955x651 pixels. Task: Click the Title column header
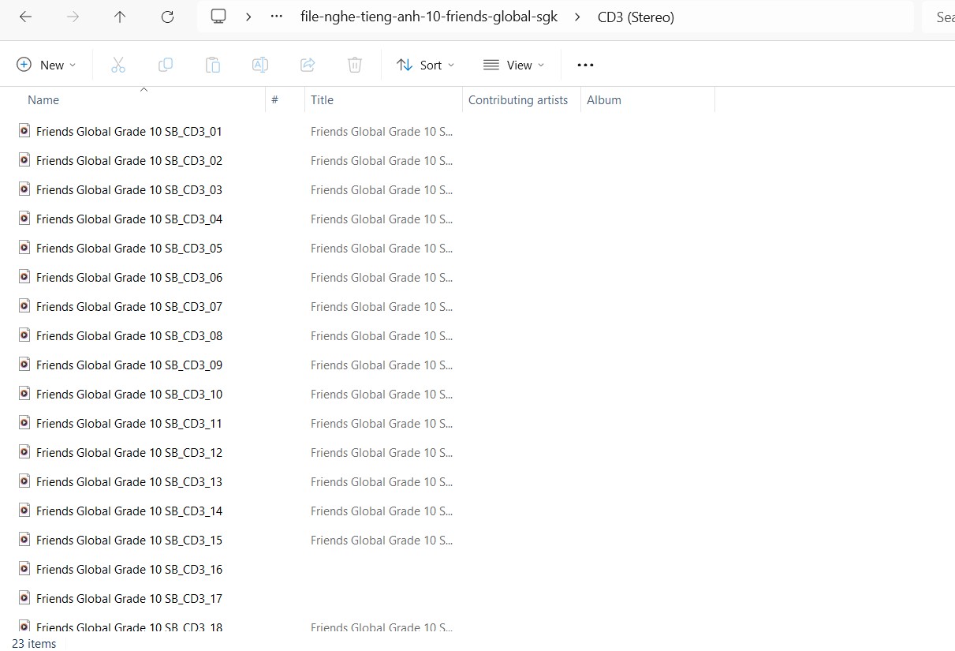[322, 99]
